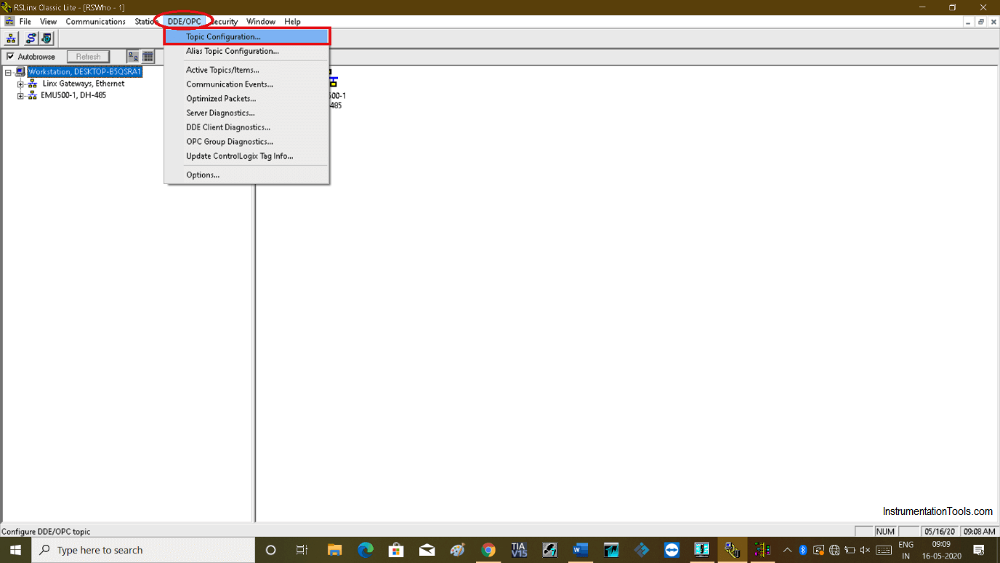Select EMU500-1, DH-485 tree item
This screenshot has height=563, width=1000.
coord(73,95)
